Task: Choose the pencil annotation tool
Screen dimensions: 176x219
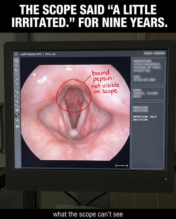Action: (x=17, y=80)
